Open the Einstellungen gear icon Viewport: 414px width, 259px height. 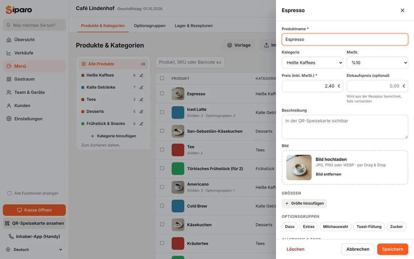(9, 119)
